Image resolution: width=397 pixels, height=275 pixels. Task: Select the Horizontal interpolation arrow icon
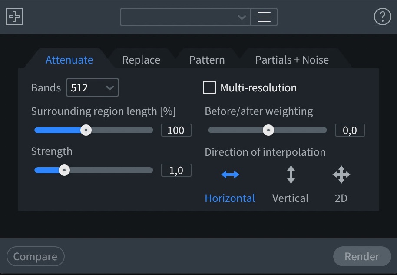click(x=230, y=174)
